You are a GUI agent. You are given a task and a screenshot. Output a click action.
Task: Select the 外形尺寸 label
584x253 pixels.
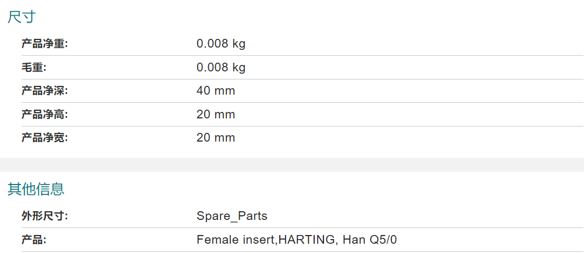44,216
